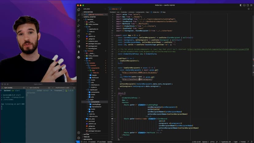The image size is (254, 143).
Task: Expand the OUTLINE section
Action: pyautogui.click(x=86, y=134)
